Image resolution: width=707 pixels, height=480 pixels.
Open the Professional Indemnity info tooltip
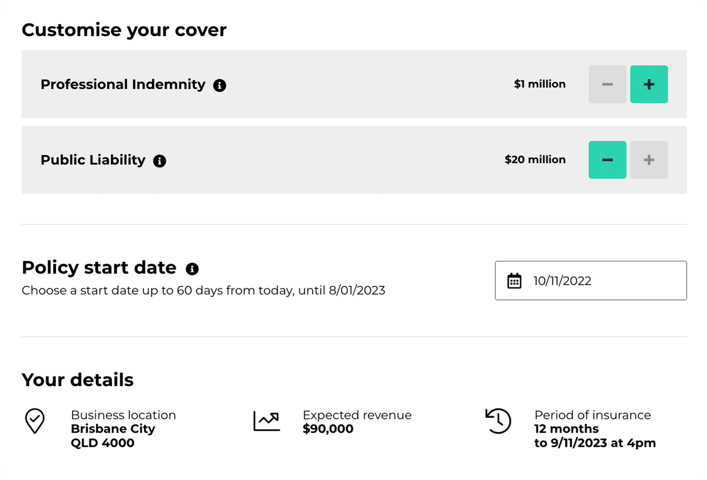click(x=220, y=84)
